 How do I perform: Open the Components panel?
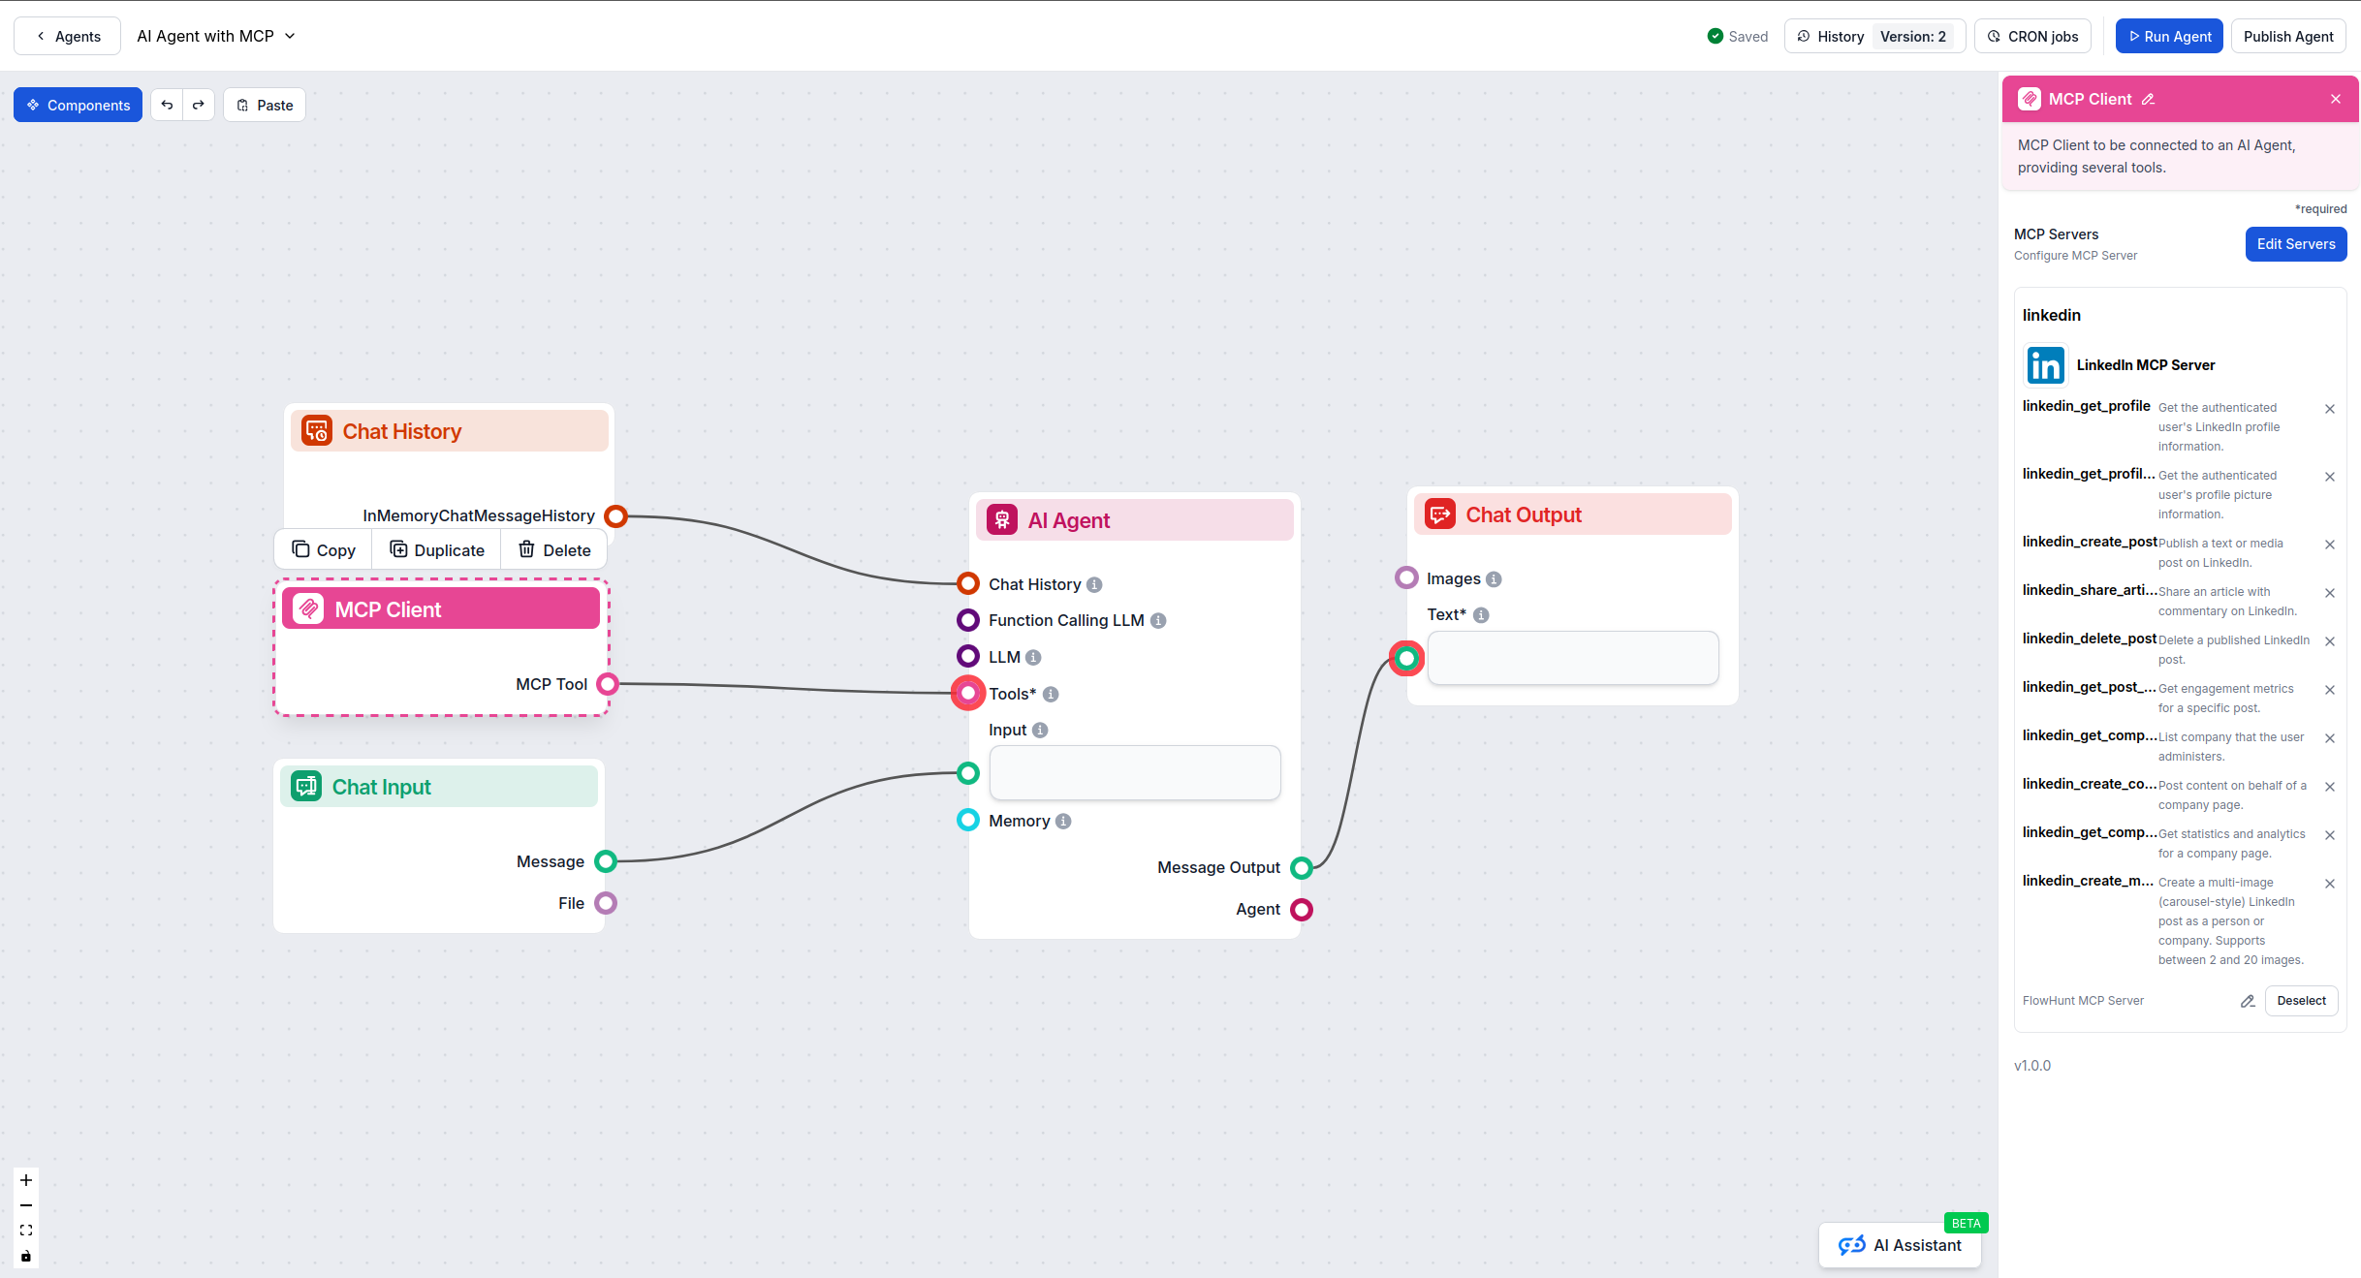(78, 105)
